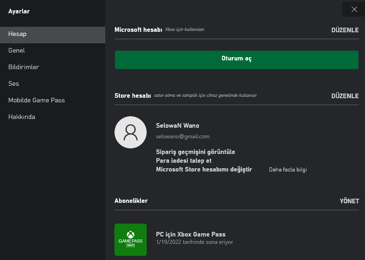365x260 pixels.
Task: Click the SelowaN Wano account name
Action: [178, 125]
